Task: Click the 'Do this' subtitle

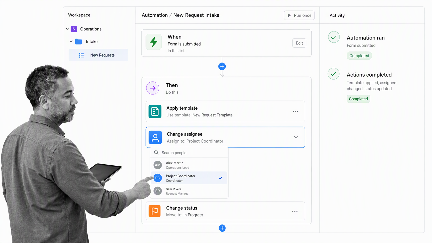Action: pyautogui.click(x=172, y=92)
